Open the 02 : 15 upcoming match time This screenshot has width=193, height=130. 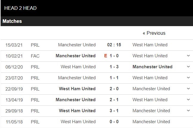click(114, 45)
